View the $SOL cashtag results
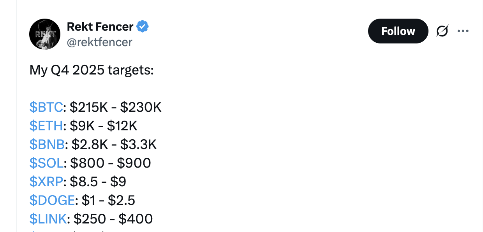483x232 pixels. coord(46,163)
